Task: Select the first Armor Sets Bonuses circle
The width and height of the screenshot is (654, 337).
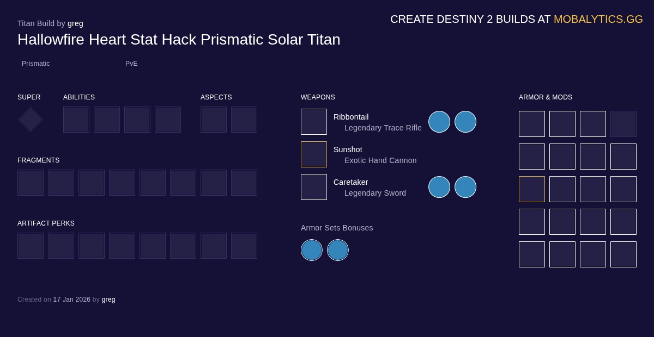Action: tap(312, 250)
